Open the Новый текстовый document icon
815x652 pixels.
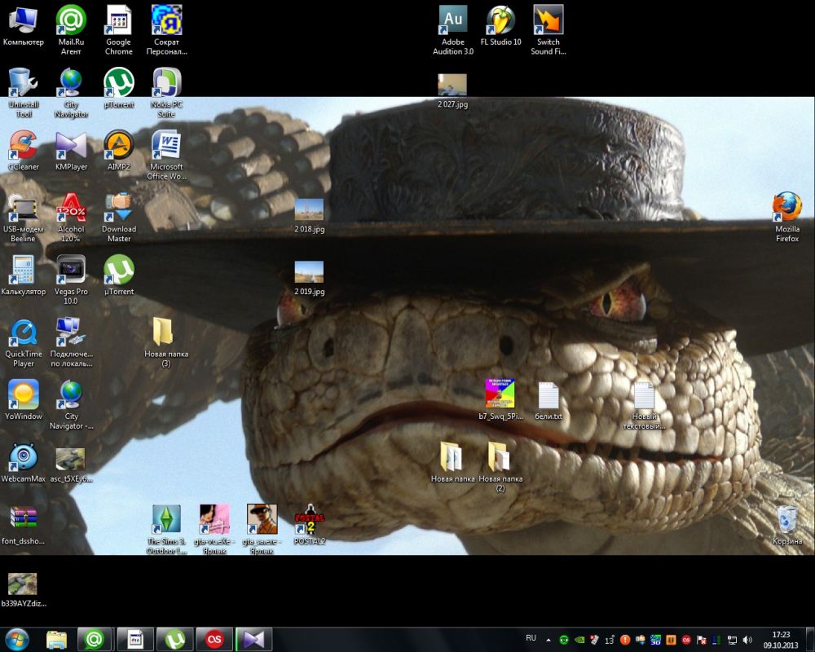(644, 404)
